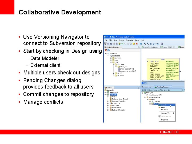Image resolution: width=192 pixels, height=144 pixels.
Task: Open the View menu
Action: [x=115, y=40]
